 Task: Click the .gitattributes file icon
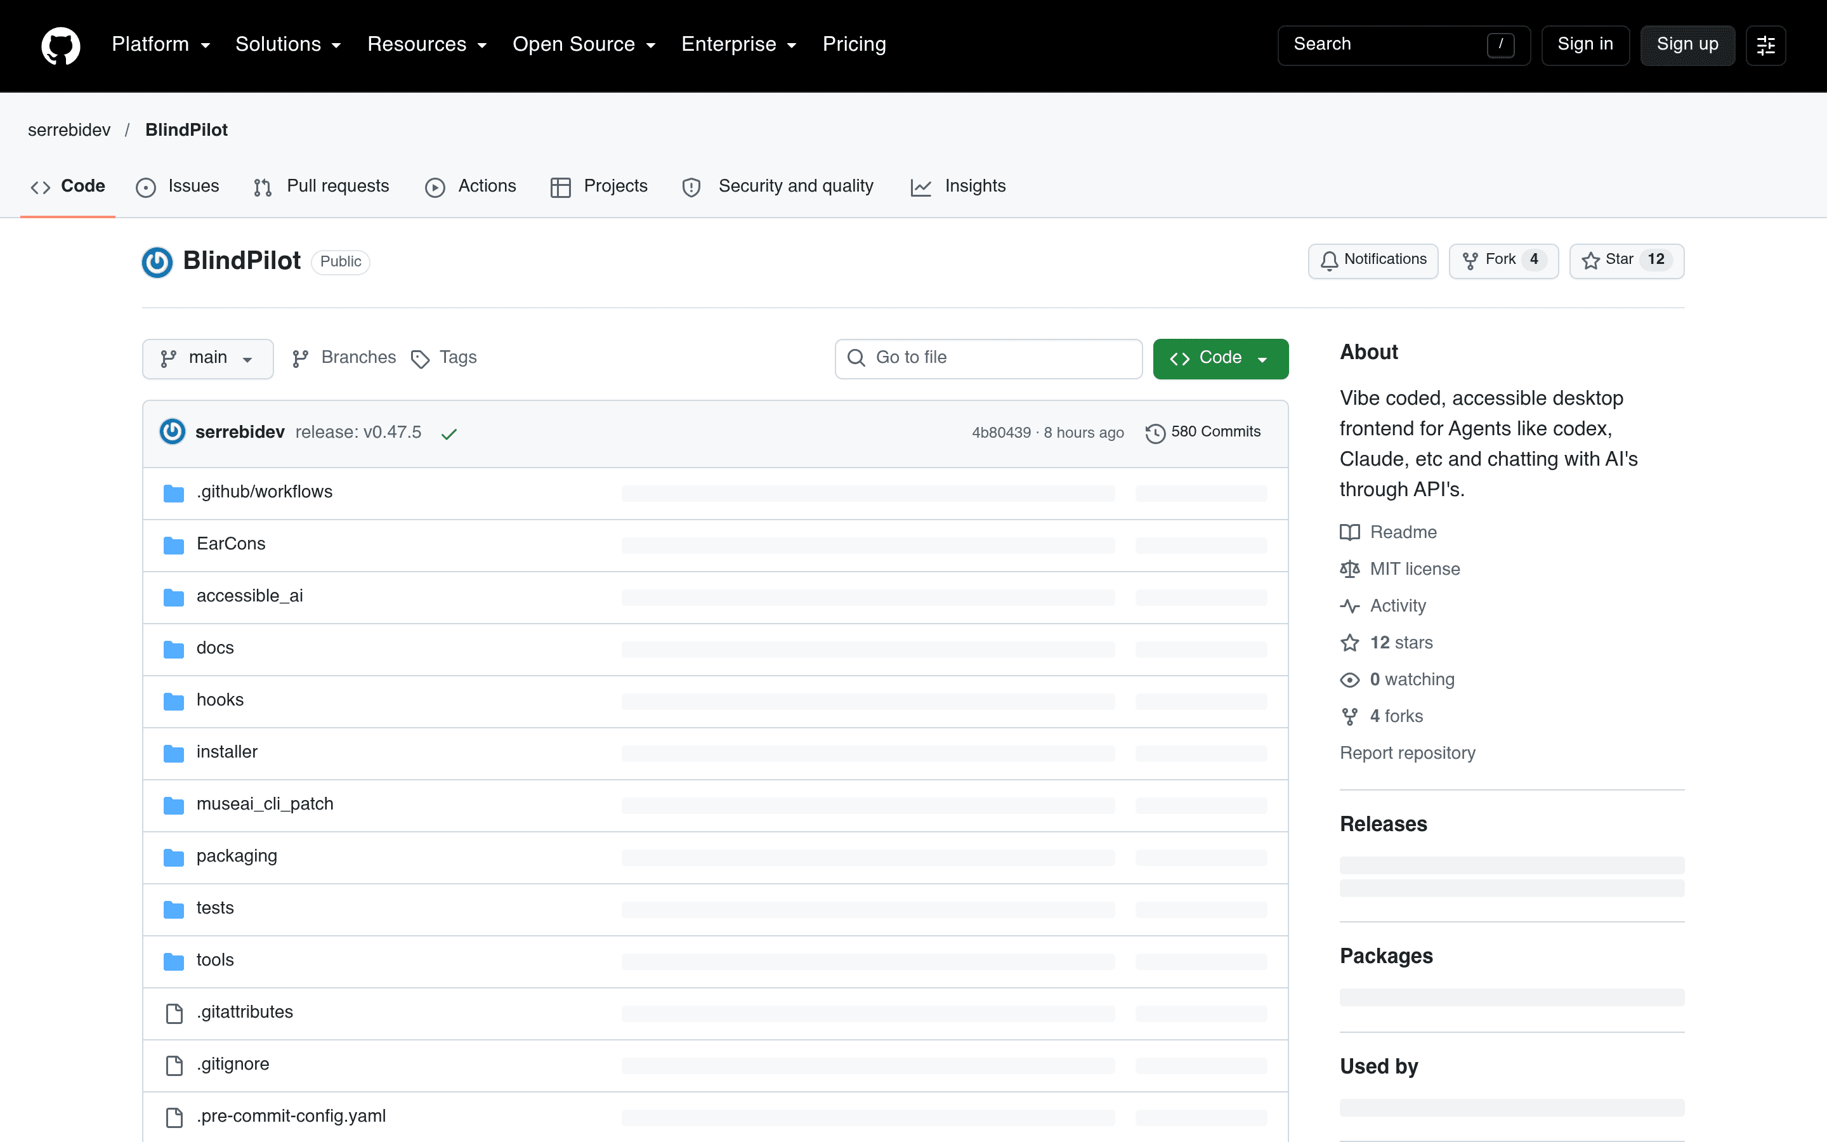(x=174, y=1014)
